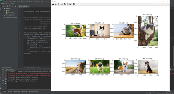Image resolution: width=174 pixels, height=94 pixels.
Task: Go back to previous view in Figure toolbar
Action: point(56,4)
